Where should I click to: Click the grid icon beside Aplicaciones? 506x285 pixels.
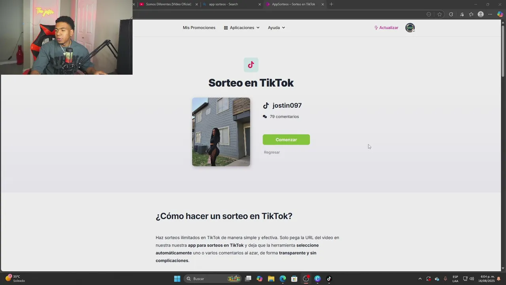(226, 28)
